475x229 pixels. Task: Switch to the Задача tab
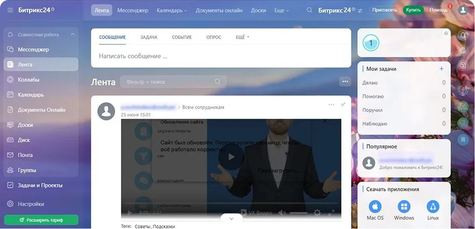149,37
